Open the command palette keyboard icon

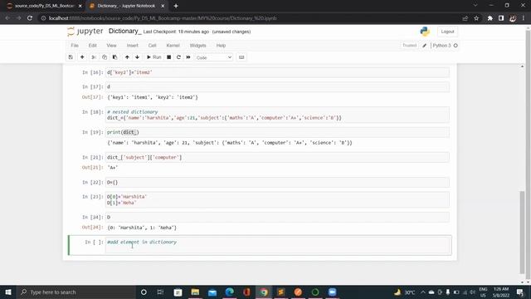coord(241,57)
